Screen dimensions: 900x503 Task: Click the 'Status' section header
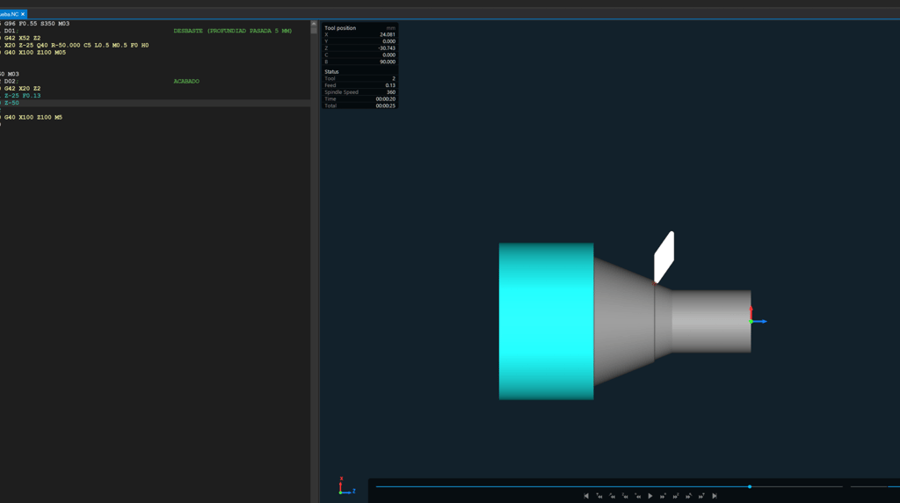point(331,72)
